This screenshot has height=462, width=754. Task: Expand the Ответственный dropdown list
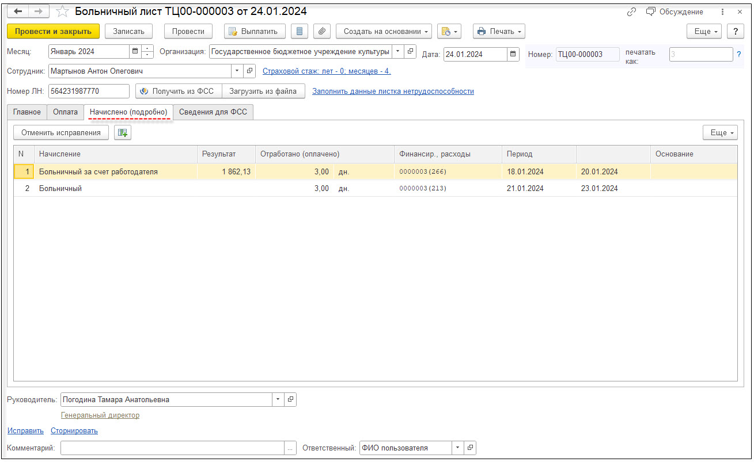(457, 448)
